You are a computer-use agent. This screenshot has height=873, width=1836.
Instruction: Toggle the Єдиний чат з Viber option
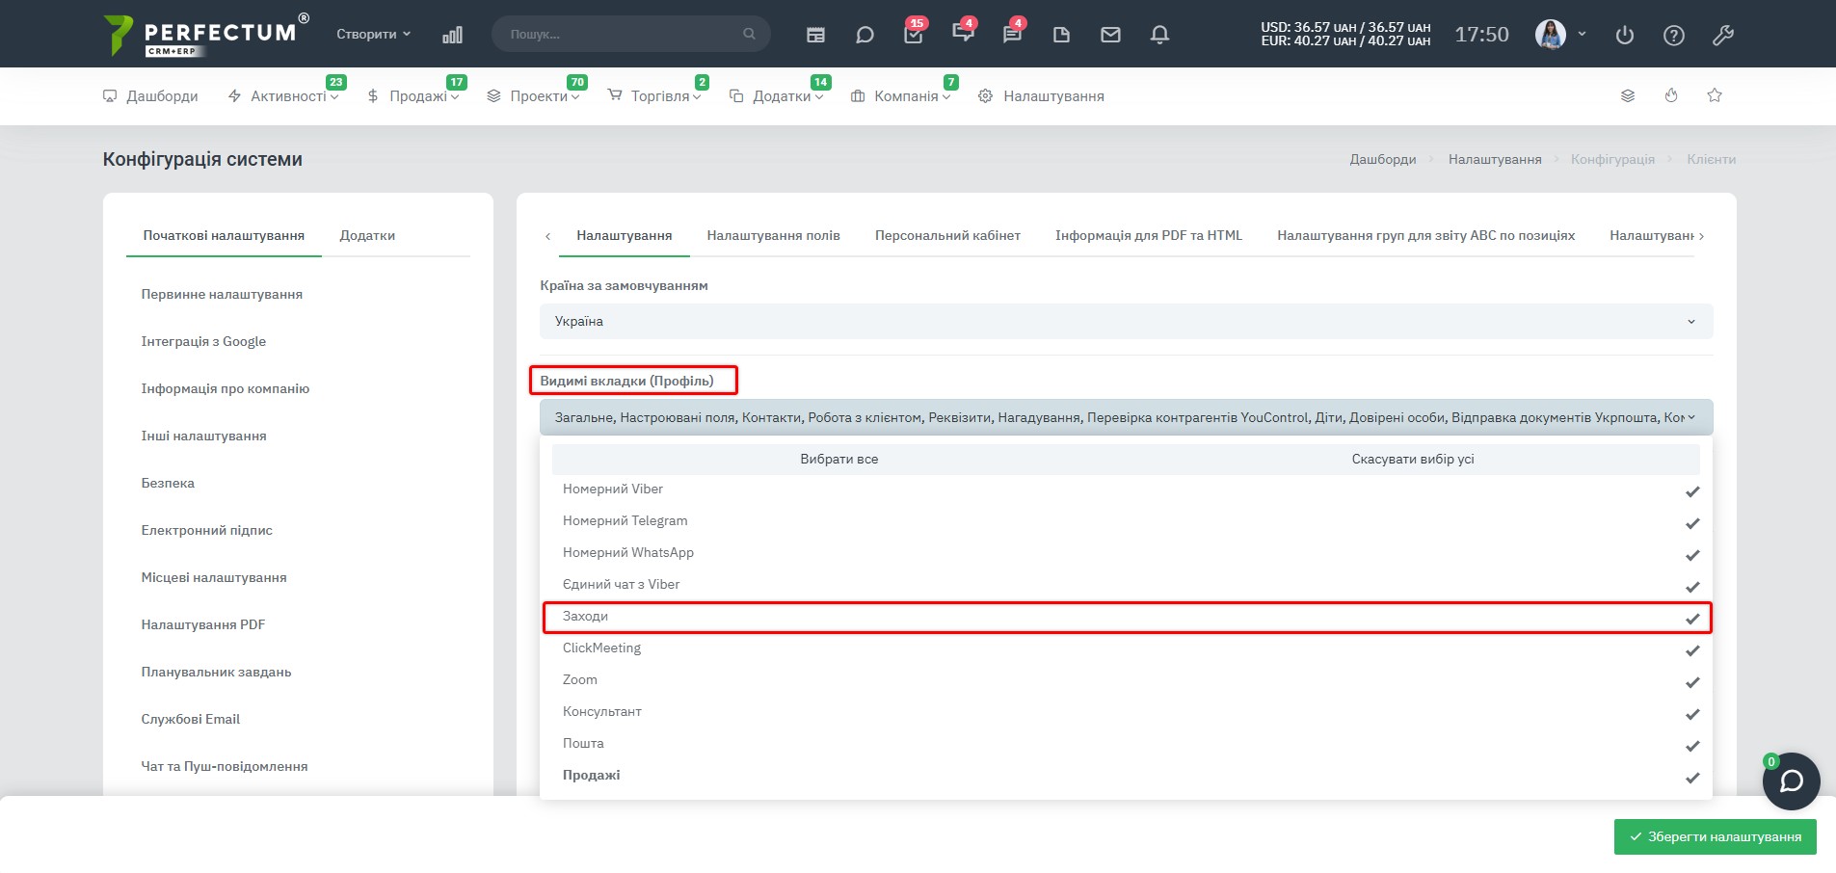(x=1126, y=585)
